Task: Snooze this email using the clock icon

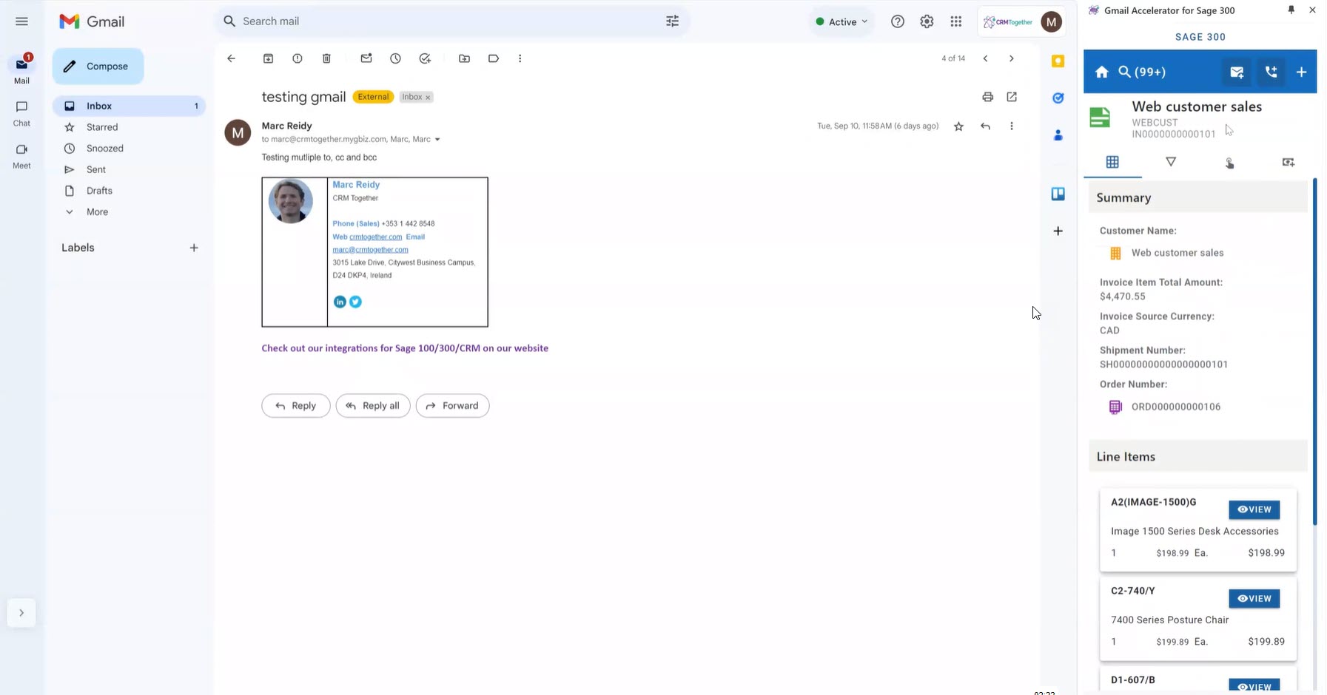Action: pos(395,58)
